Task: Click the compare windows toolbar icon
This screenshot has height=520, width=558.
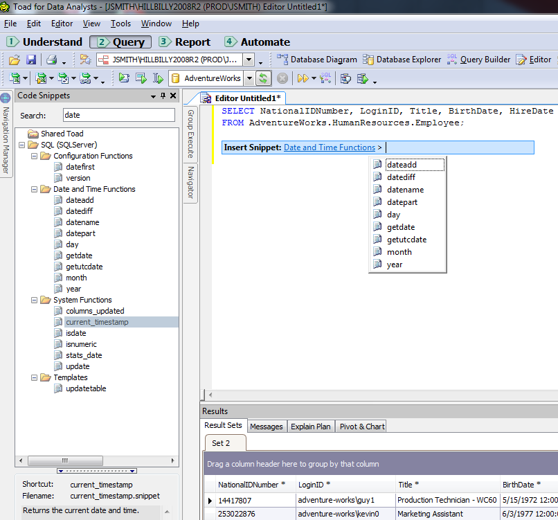Action: pyautogui.click(x=345, y=78)
